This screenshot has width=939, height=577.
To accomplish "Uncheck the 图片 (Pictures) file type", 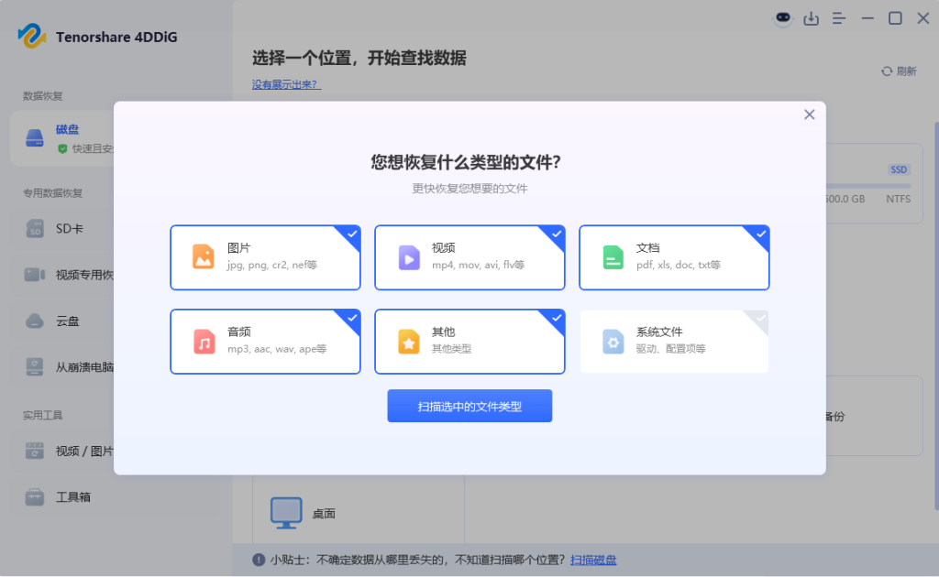I will [265, 257].
